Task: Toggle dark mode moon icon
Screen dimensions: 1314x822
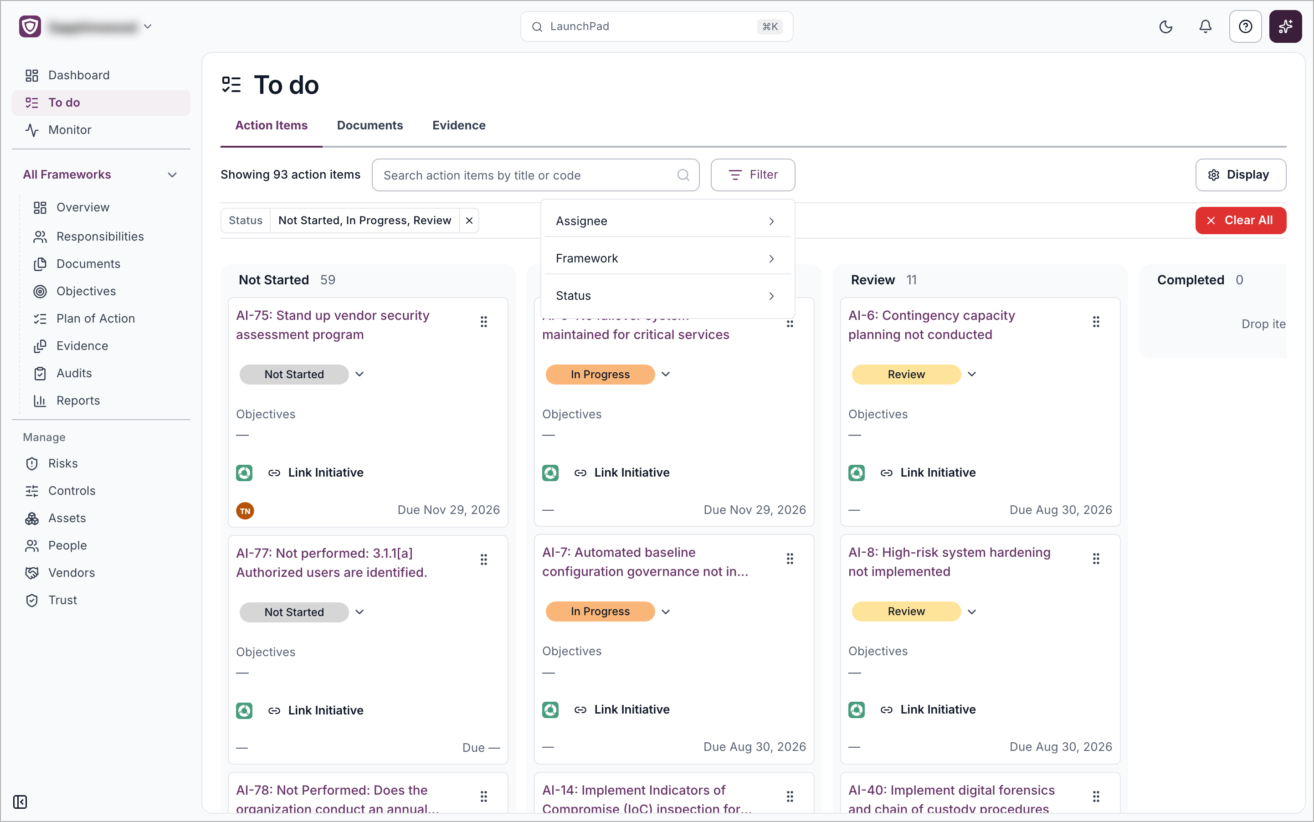Action: [1165, 26]
